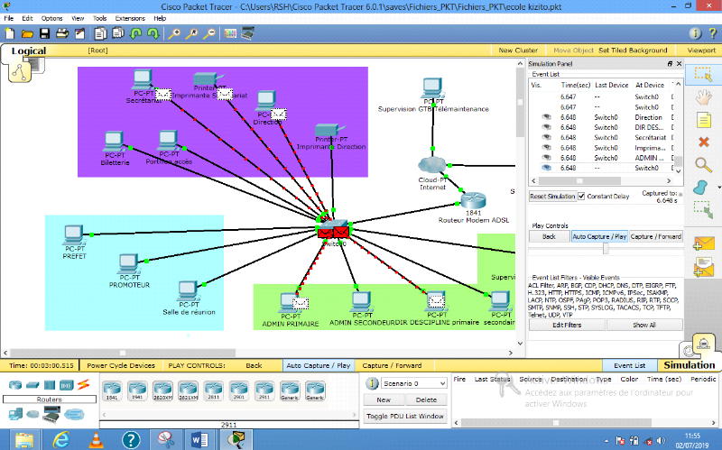The height and width of the screenshot is (450, 722).
Task: Click the Reset Simulation button
Action: coord(551,196)
